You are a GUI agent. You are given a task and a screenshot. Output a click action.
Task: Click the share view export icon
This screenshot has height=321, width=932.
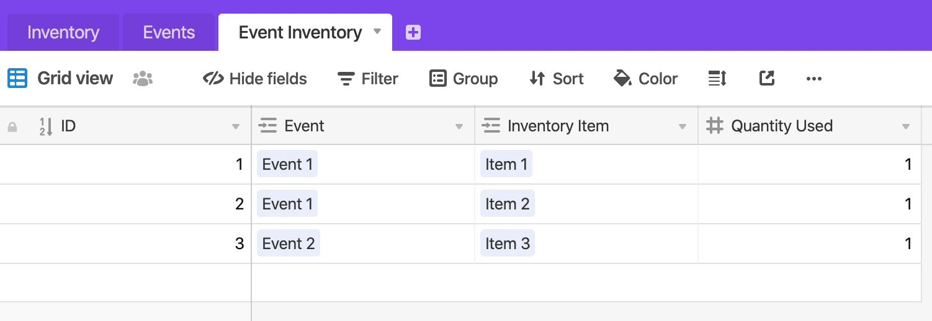[x=767, y=78]
